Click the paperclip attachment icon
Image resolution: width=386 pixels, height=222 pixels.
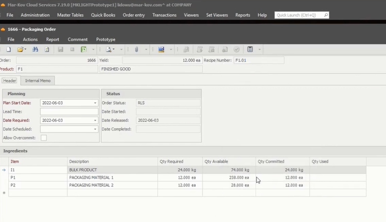[x=137, y=50]
